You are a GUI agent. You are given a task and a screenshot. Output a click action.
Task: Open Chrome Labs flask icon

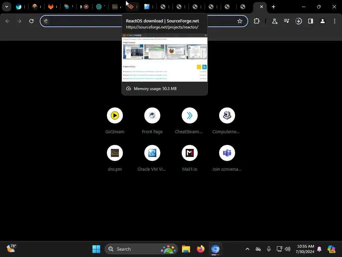[275, 21]
